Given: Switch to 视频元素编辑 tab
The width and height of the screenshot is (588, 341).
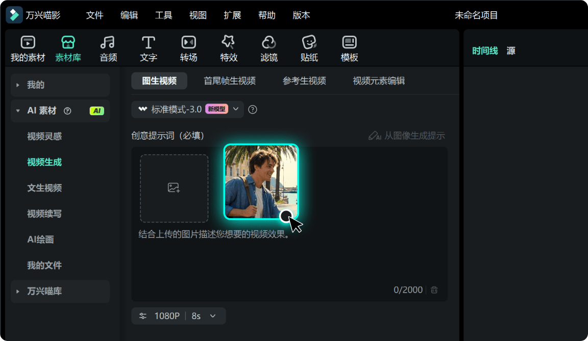Looking at the screenshot, I should click(x=379, y=81).
